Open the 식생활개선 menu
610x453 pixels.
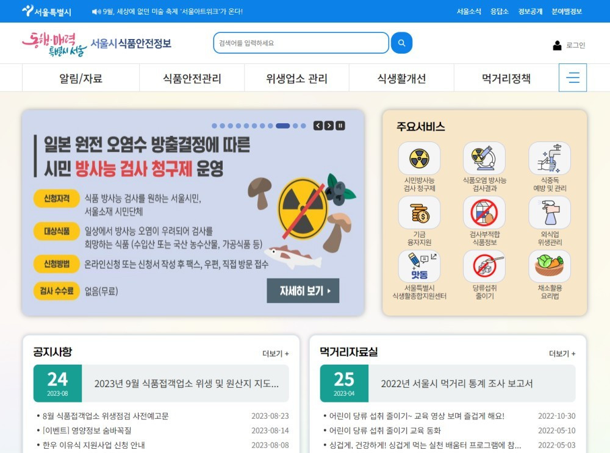coord(401,78)
